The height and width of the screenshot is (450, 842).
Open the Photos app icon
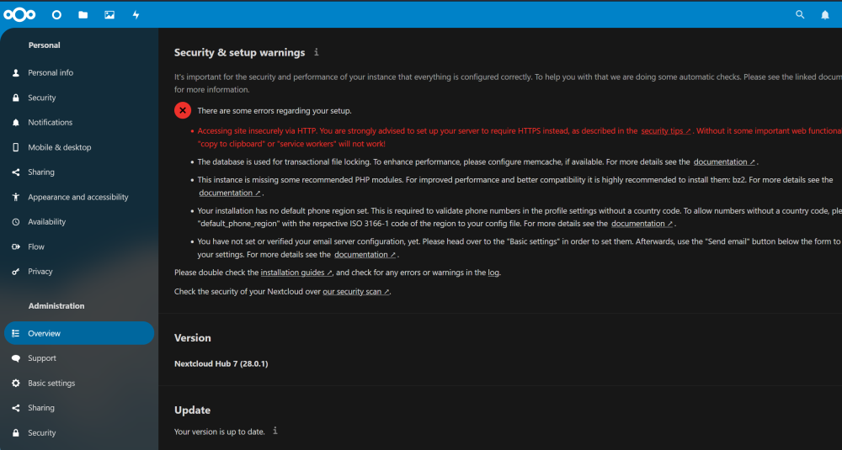tap(109, 15)
